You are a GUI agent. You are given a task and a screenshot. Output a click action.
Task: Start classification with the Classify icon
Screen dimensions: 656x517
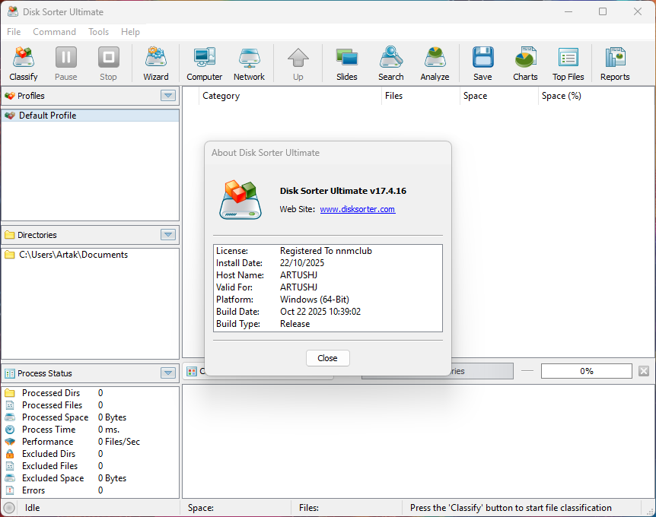(x=24, y=64)
